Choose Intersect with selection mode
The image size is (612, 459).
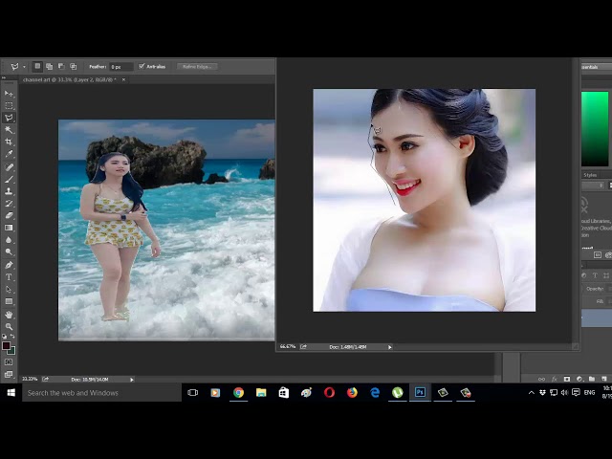(x=73, y=66)
